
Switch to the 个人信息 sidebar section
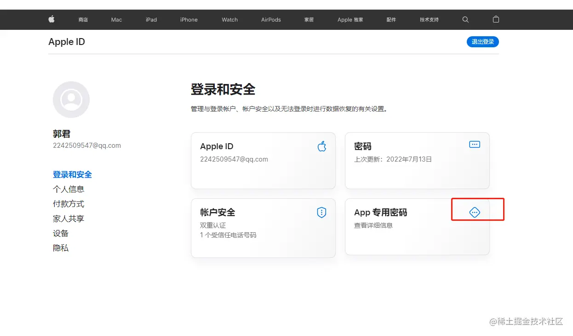pos(69,189)
